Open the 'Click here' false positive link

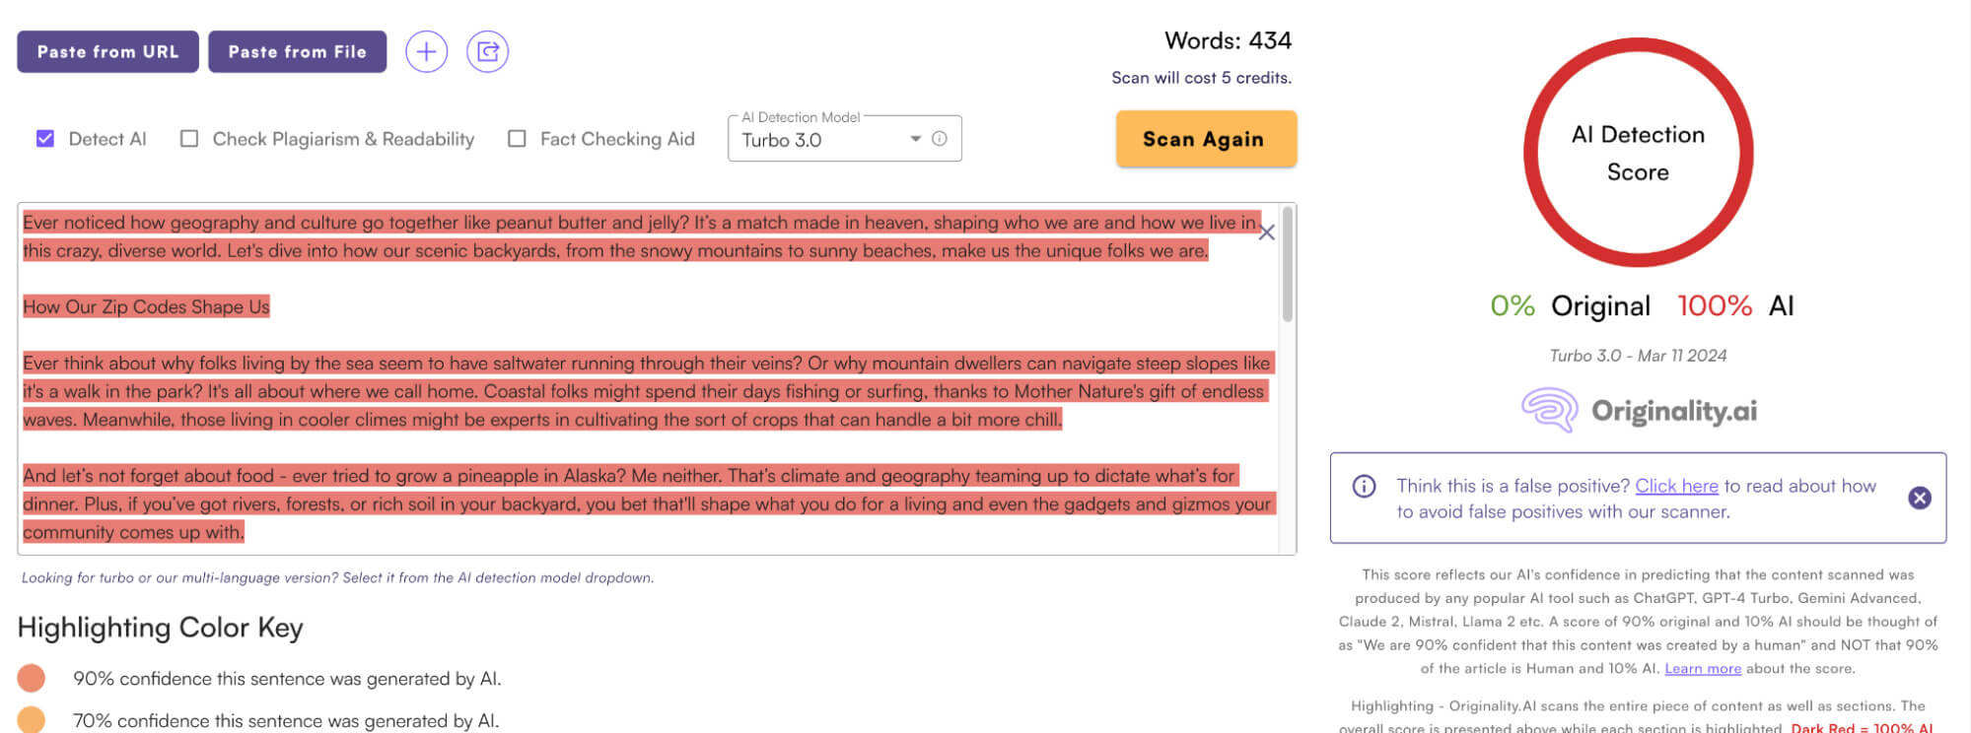pyautogui.click(x=1676, y=486)
